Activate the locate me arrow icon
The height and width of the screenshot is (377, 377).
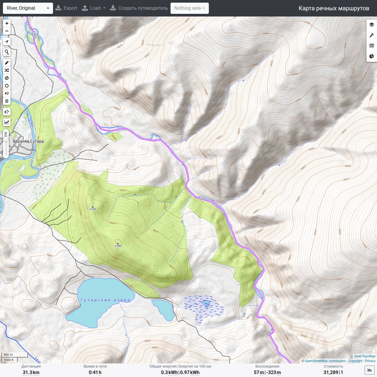coord(7,42)
